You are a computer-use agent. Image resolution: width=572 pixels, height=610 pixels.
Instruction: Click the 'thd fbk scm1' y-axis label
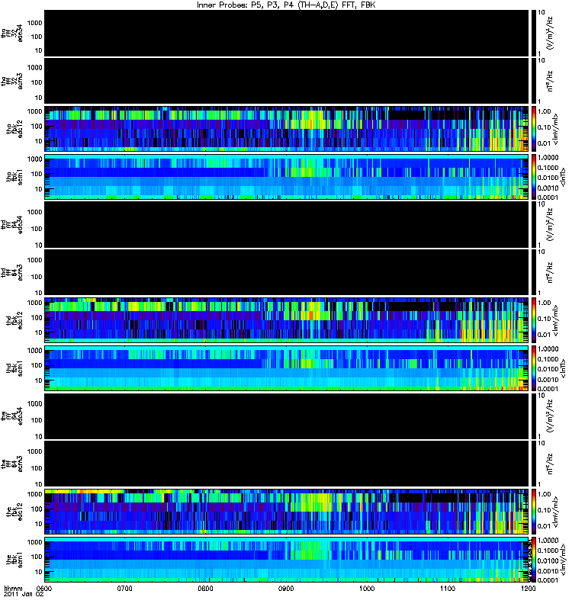click(x=14, y=368)
